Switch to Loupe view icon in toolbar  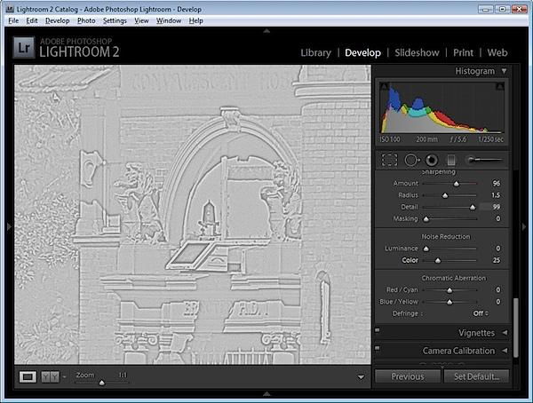pyautogui.click(x=28, y=376)
